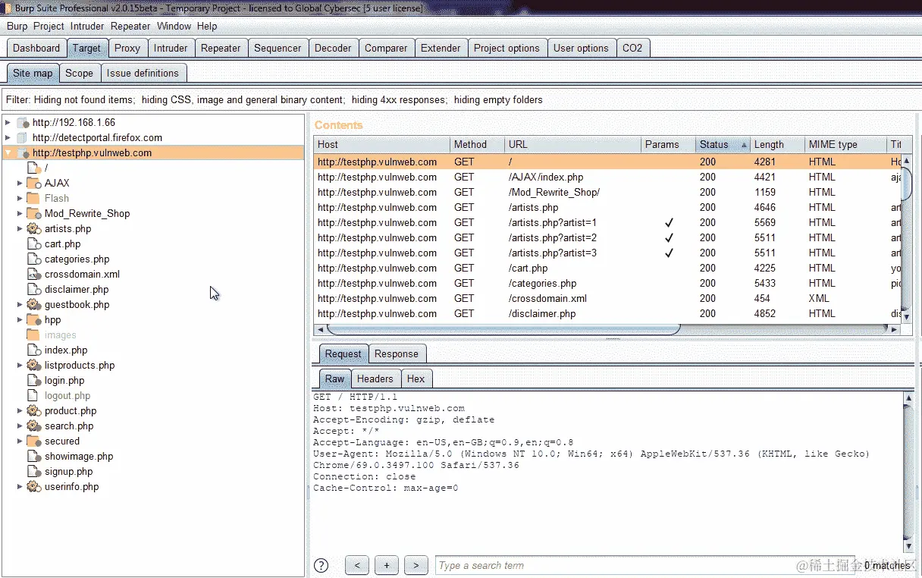Click the search.php gear icon
Viewport: 922px width, 578px height.
[33, 426]
